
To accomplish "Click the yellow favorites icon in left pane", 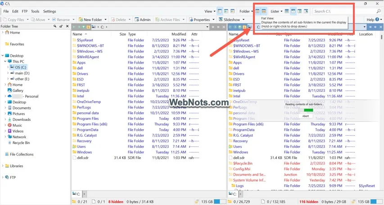I will pyautogui.click(x=88, y=27).
